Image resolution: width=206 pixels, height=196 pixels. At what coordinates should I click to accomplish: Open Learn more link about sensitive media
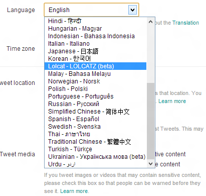[x=74, y=191]
